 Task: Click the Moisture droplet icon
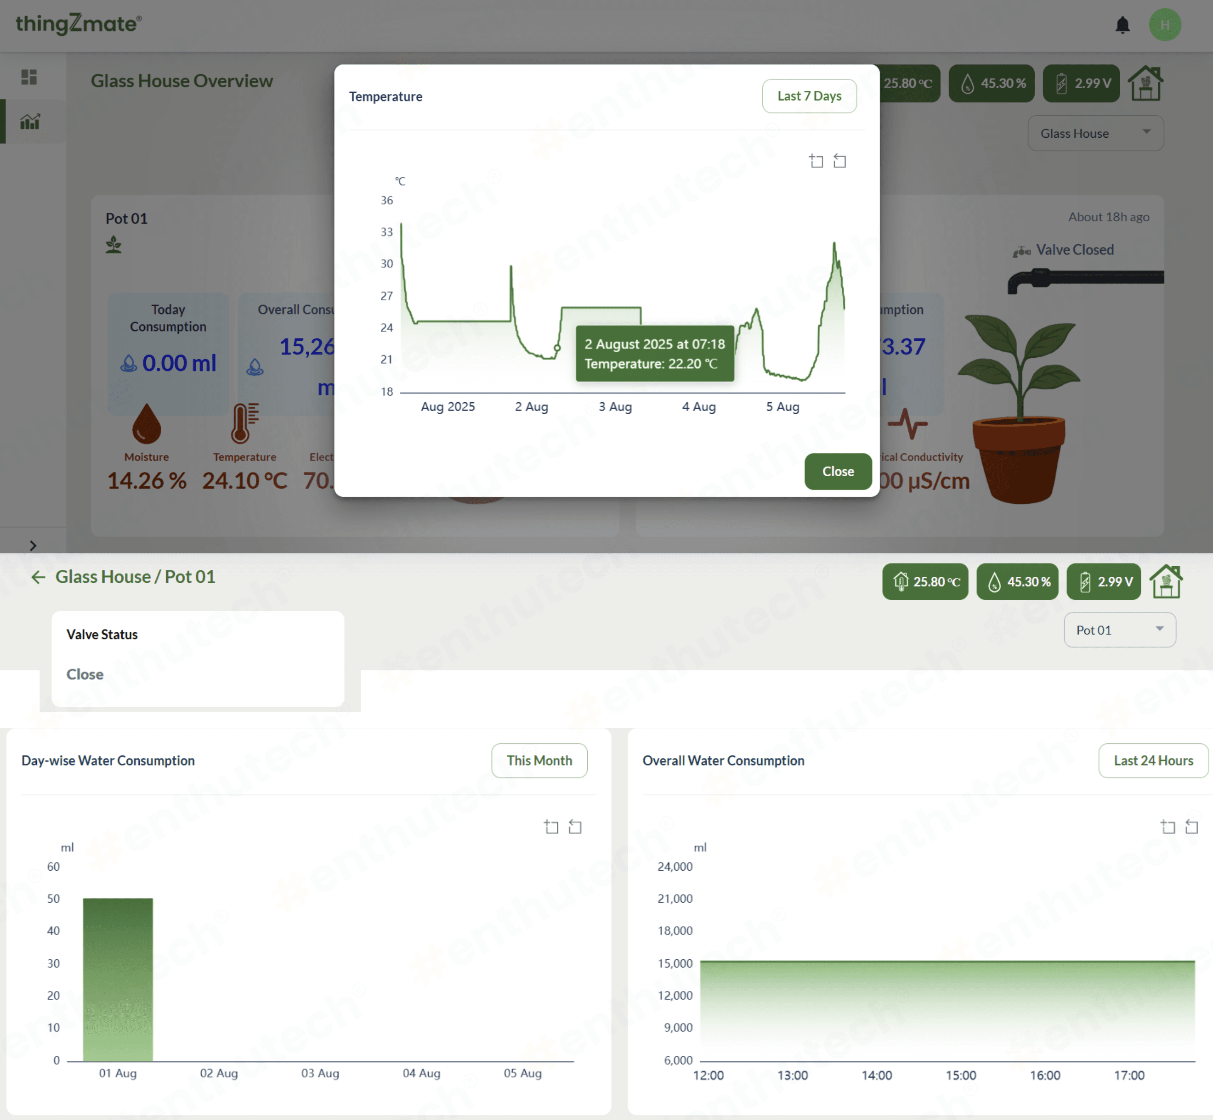coord(147,424)
